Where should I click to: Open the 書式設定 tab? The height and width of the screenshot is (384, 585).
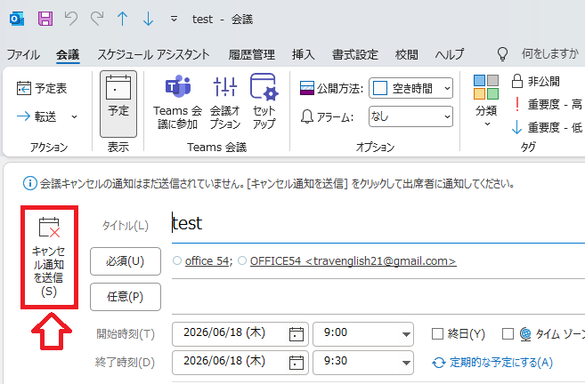355,54
